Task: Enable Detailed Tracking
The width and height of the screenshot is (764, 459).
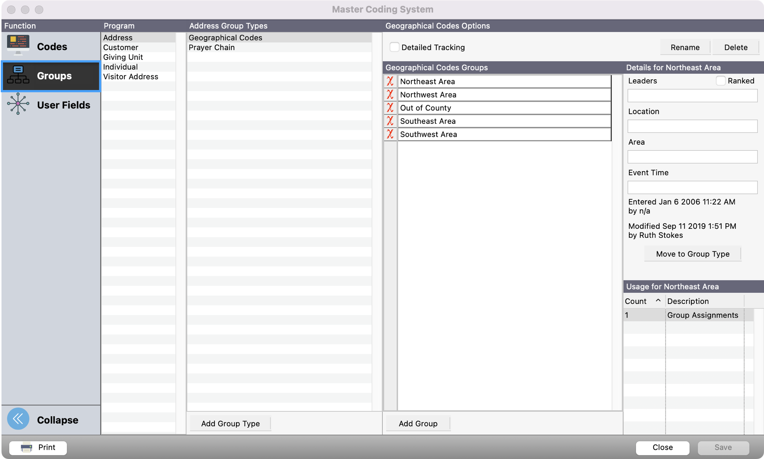Action: click(x=394, y=47)
